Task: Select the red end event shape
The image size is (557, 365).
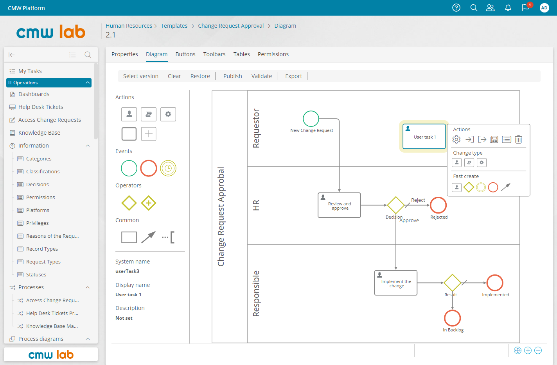Action: [149, 168]
